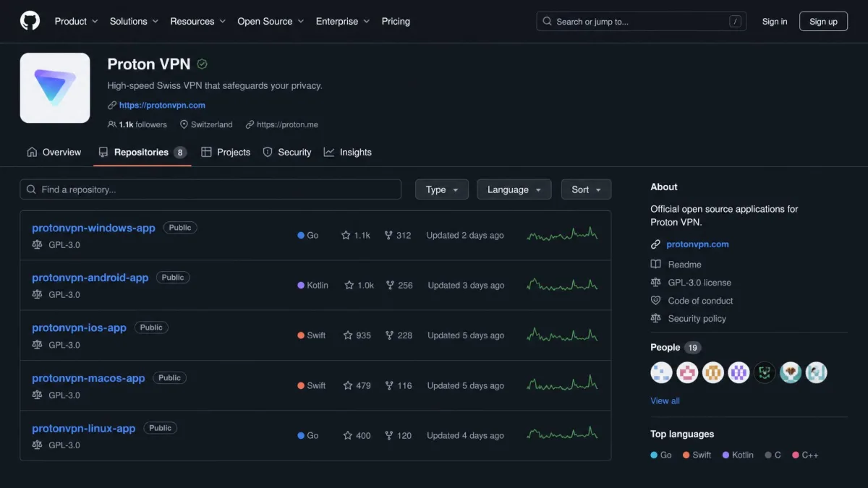Click activity graph for protonvpn-windows-app
This screenshot has height=488, width=868.
(563, 234)
